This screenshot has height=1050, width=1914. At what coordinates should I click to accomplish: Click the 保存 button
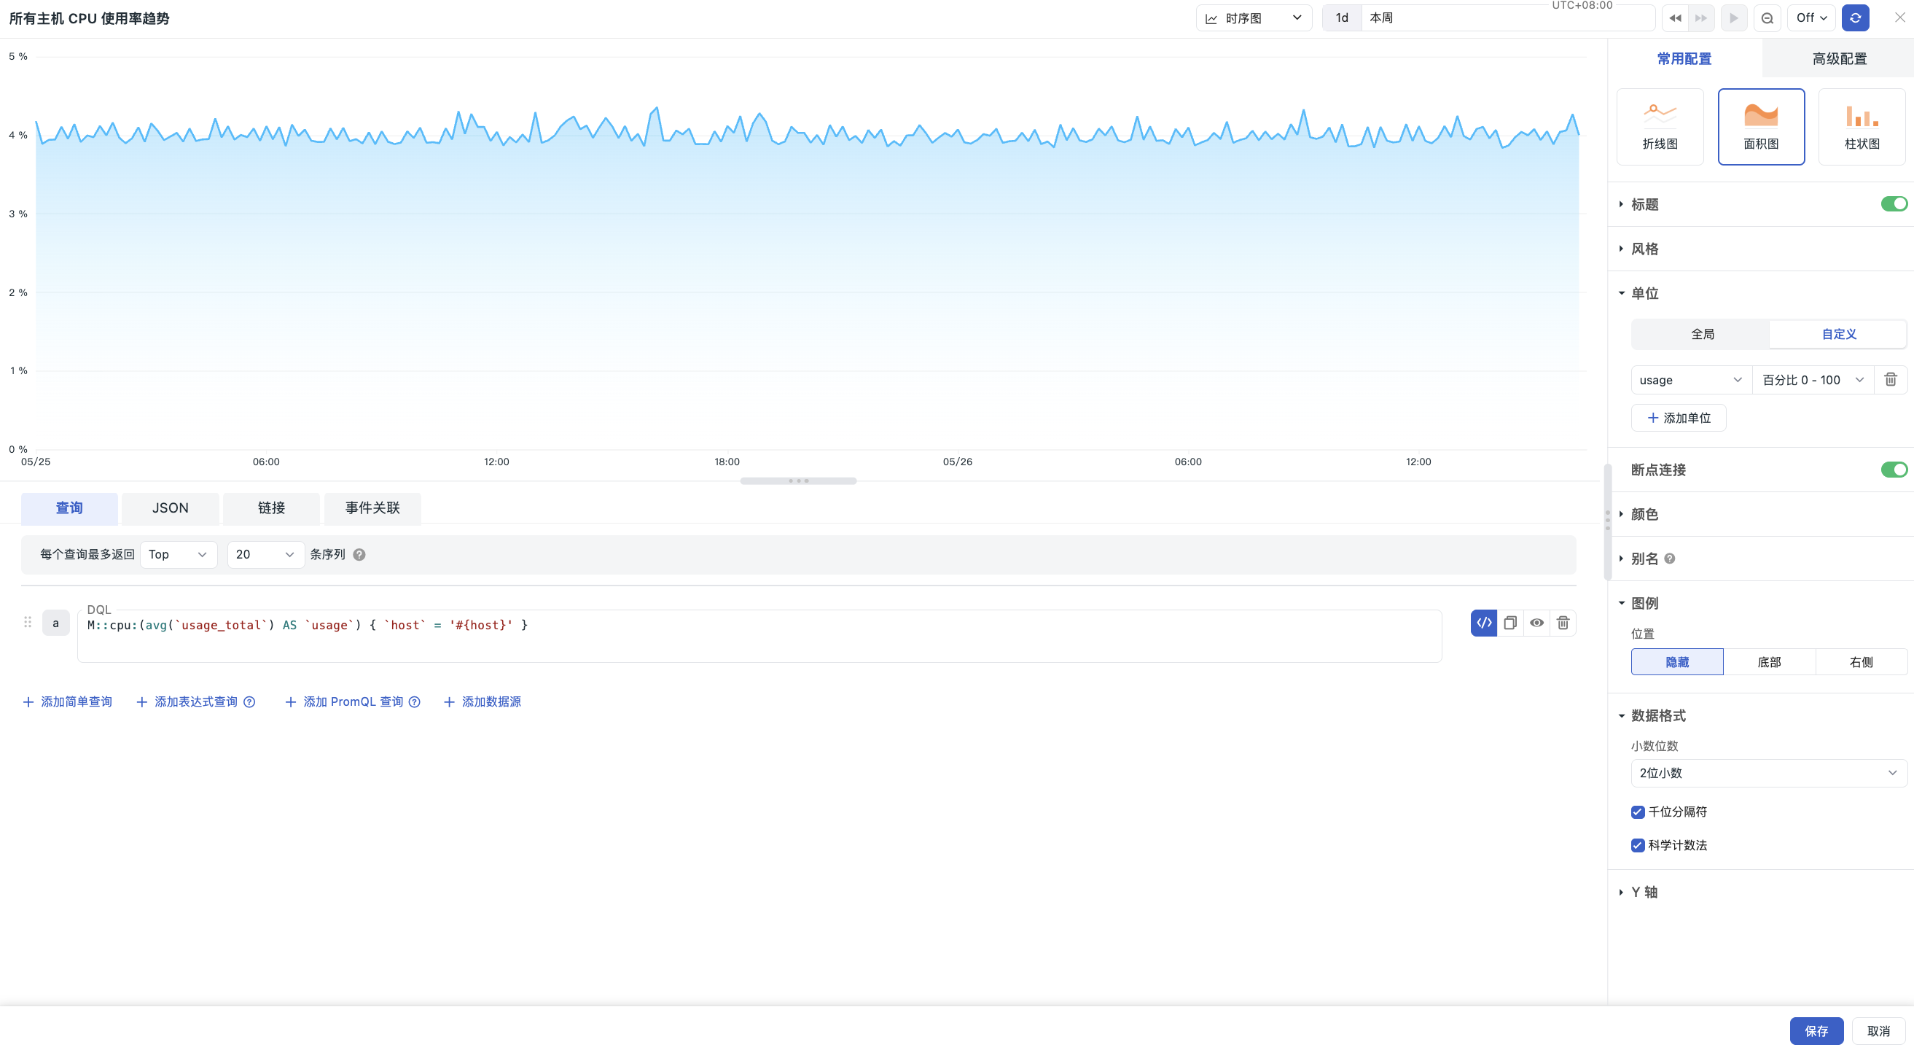tap(1816, 1031)
